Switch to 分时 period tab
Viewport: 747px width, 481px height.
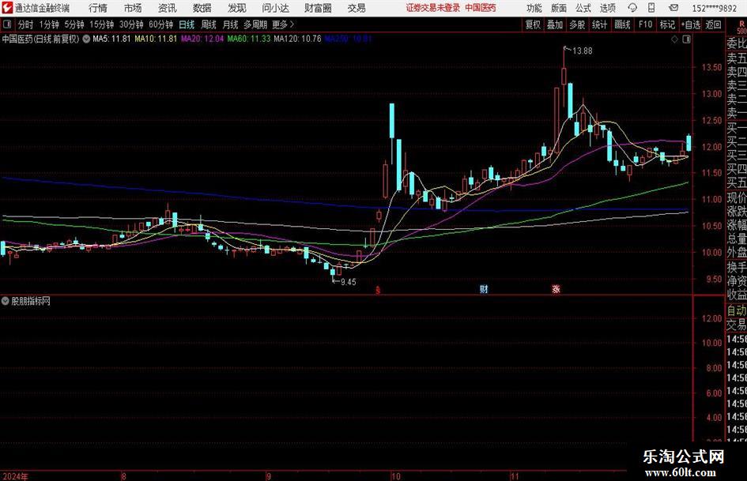click(x=25, y=24)
